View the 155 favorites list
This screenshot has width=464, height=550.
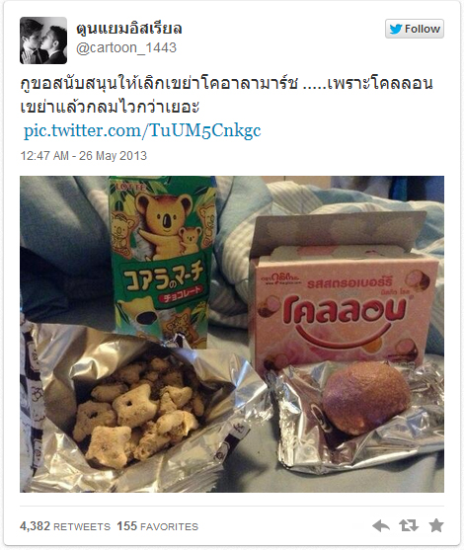tap(158, 526)
